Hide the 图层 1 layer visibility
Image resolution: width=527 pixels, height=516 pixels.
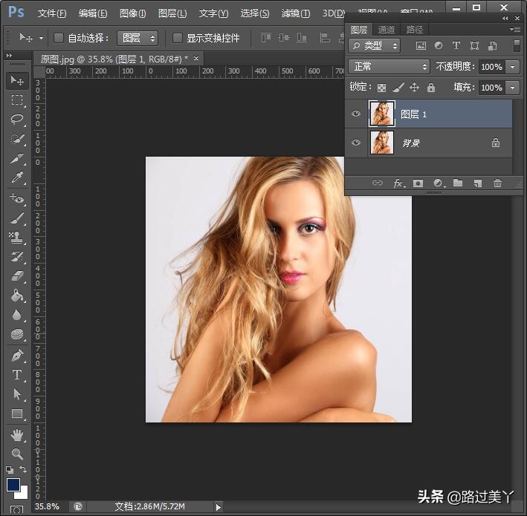356,114
